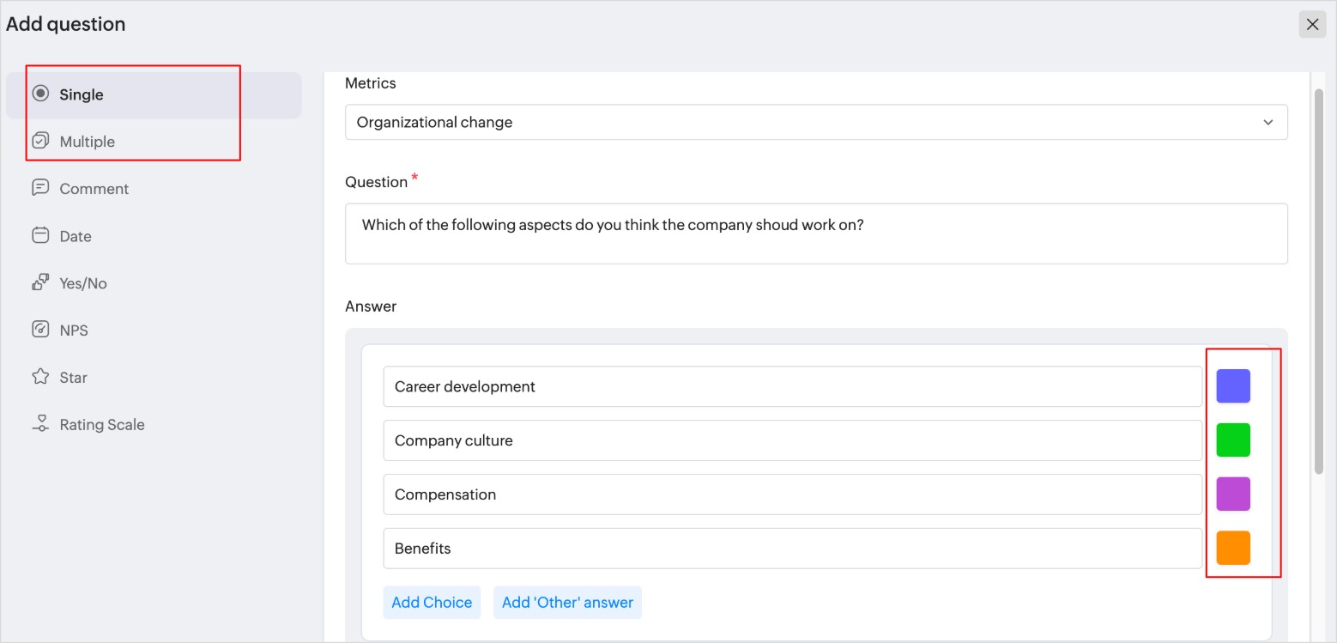Pick the Comment question type icon
Image resolution: width=1337 pixels, height=643 pixels.
point(40,188)
